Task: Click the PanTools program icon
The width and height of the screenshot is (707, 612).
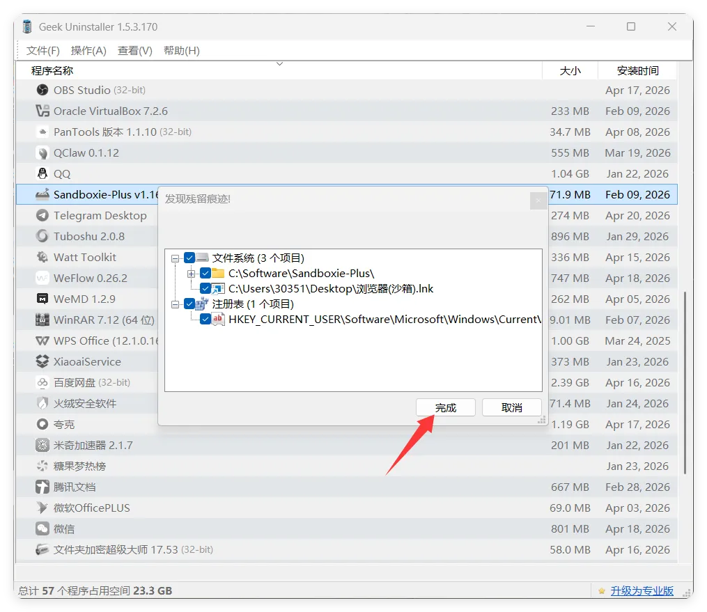Action: 42,132
